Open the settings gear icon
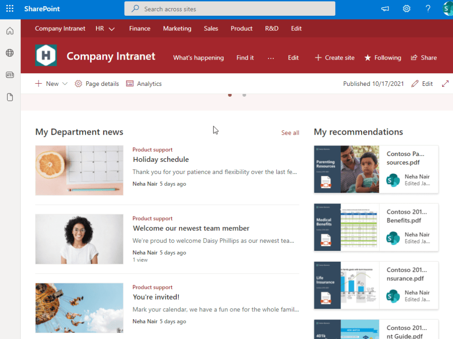Viewport: 453px width, 339px height. click(x=406, y=9)
